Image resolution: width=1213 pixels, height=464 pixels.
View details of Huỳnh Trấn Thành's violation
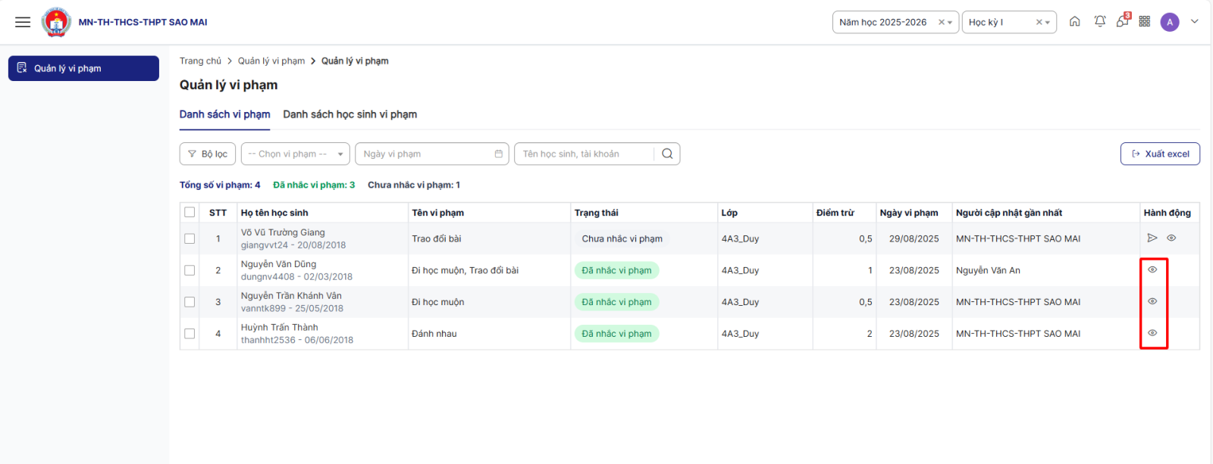point(1152,333)
